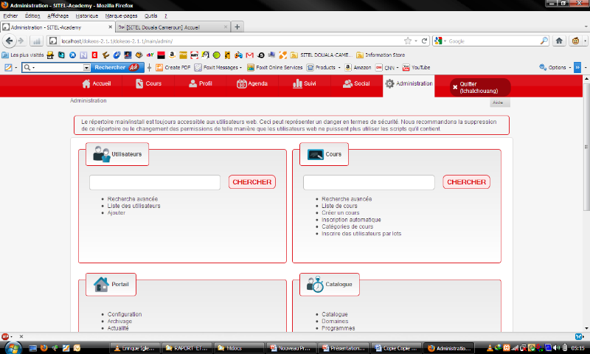Open the Marque-pages menu
590x354 pixels.
pyautogui.click(x=121, y=15)
